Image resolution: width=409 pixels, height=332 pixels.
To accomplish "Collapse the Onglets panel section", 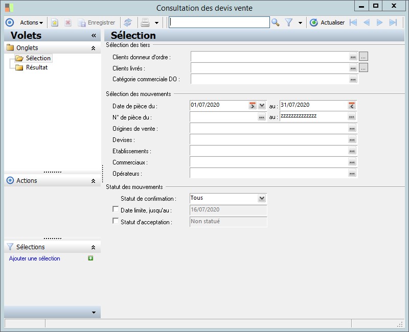I will point(93,48).
